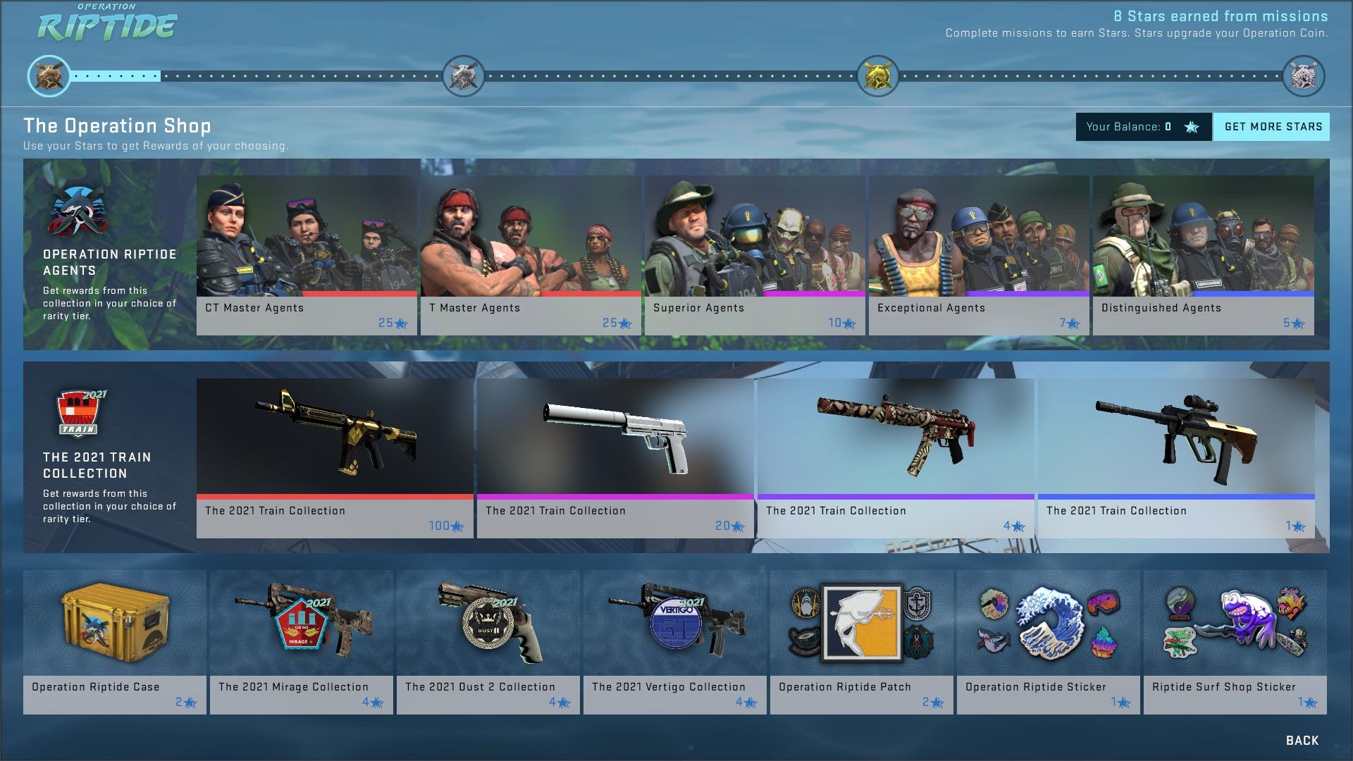Click the operation coin progress track
Viewport: 1353px width, 761px height.
click(669, 75)
